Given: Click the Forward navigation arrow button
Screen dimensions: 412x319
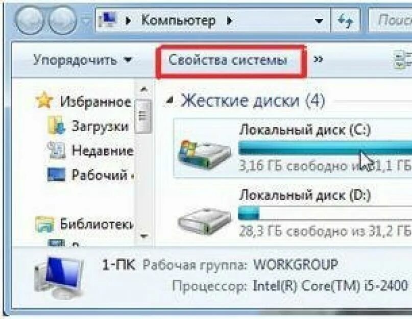Looking at the screenshot, I should (x=63, y=20).
